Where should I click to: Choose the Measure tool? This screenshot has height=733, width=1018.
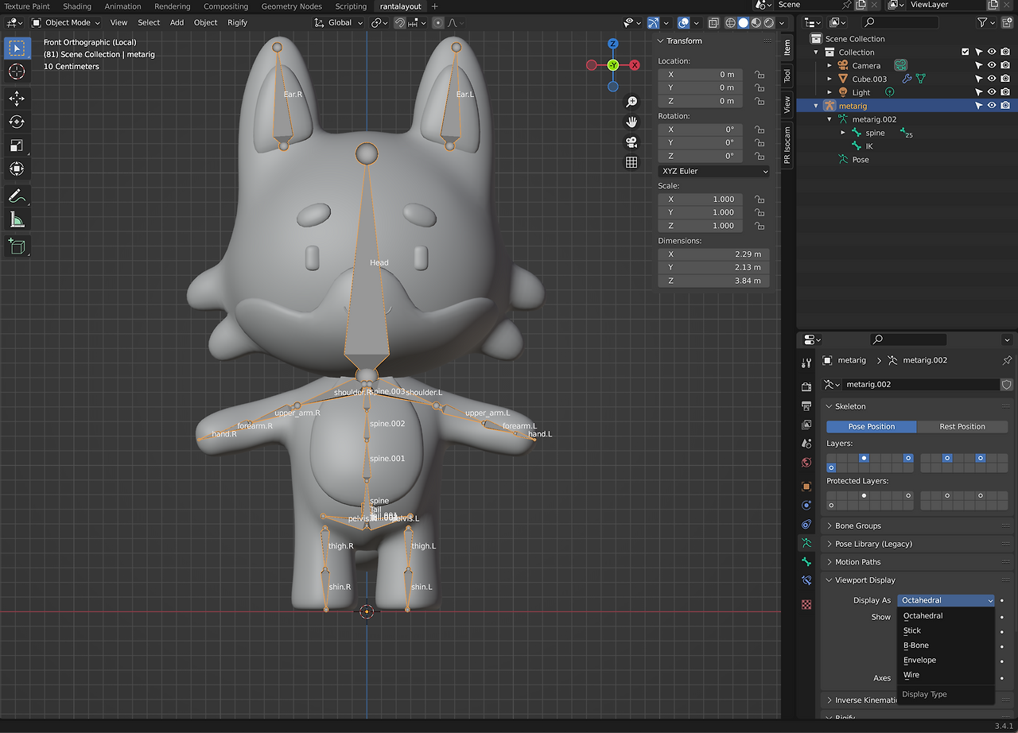coord(17,219)
